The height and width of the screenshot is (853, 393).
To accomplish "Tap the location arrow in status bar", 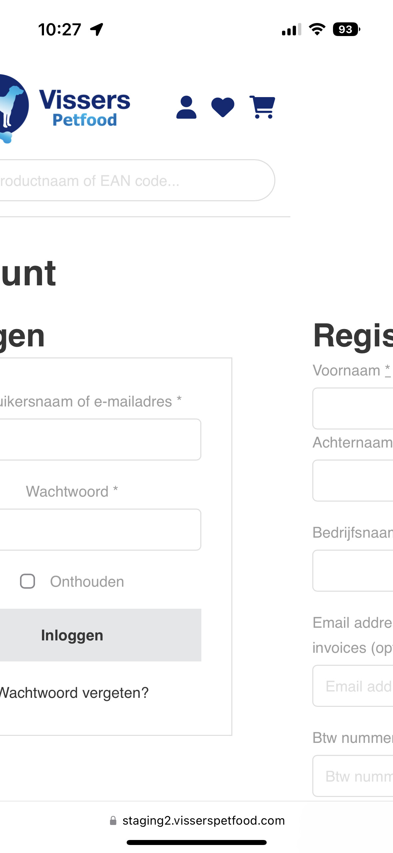I will [x=97, y=29].
